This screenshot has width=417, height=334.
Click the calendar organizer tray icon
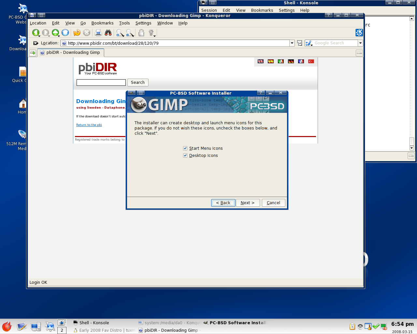[x=368, y=326]
